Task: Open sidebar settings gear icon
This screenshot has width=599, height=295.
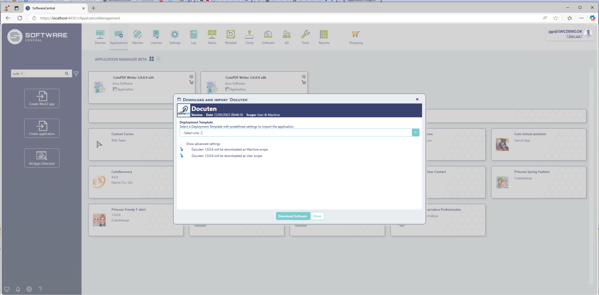Action: (29, 289)
